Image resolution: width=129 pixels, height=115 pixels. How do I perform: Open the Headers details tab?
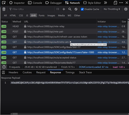(13, 72)
